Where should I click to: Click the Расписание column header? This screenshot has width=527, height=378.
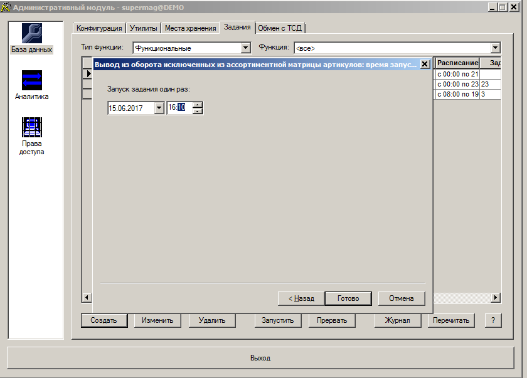tap(457, 63)
